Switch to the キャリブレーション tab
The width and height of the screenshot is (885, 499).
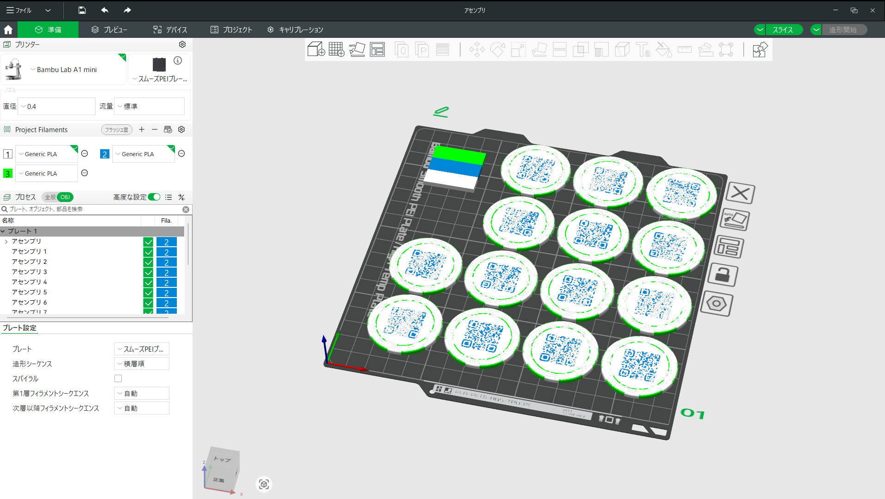295,30
